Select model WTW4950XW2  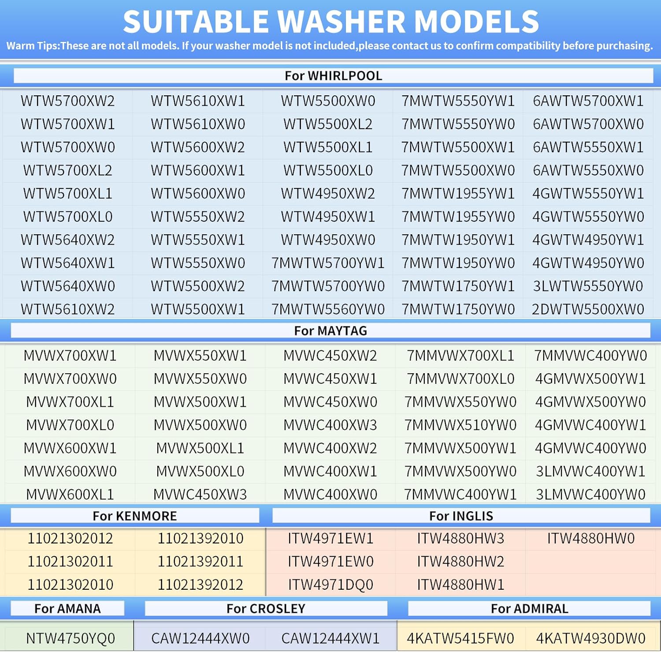(x=328, y=194)
